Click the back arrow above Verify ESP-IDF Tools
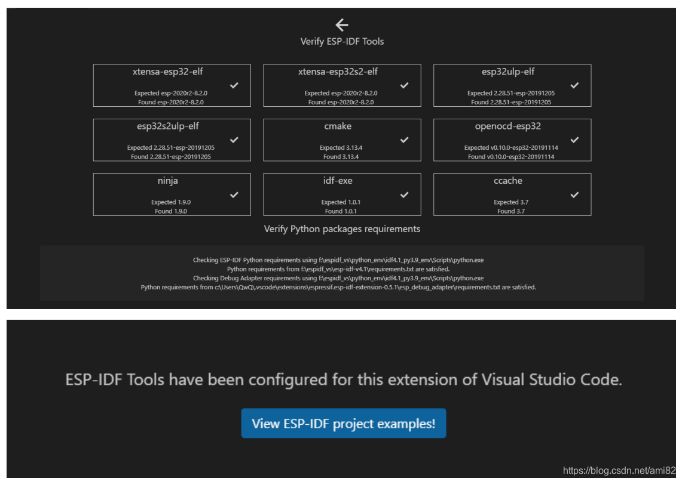Screen dimensions: 682x482 pos(342,24)
